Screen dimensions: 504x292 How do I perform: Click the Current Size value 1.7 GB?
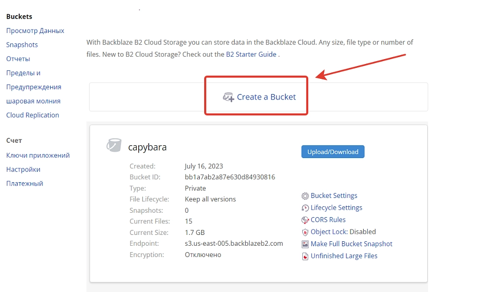pyautogui.click(x=195, y=232)
